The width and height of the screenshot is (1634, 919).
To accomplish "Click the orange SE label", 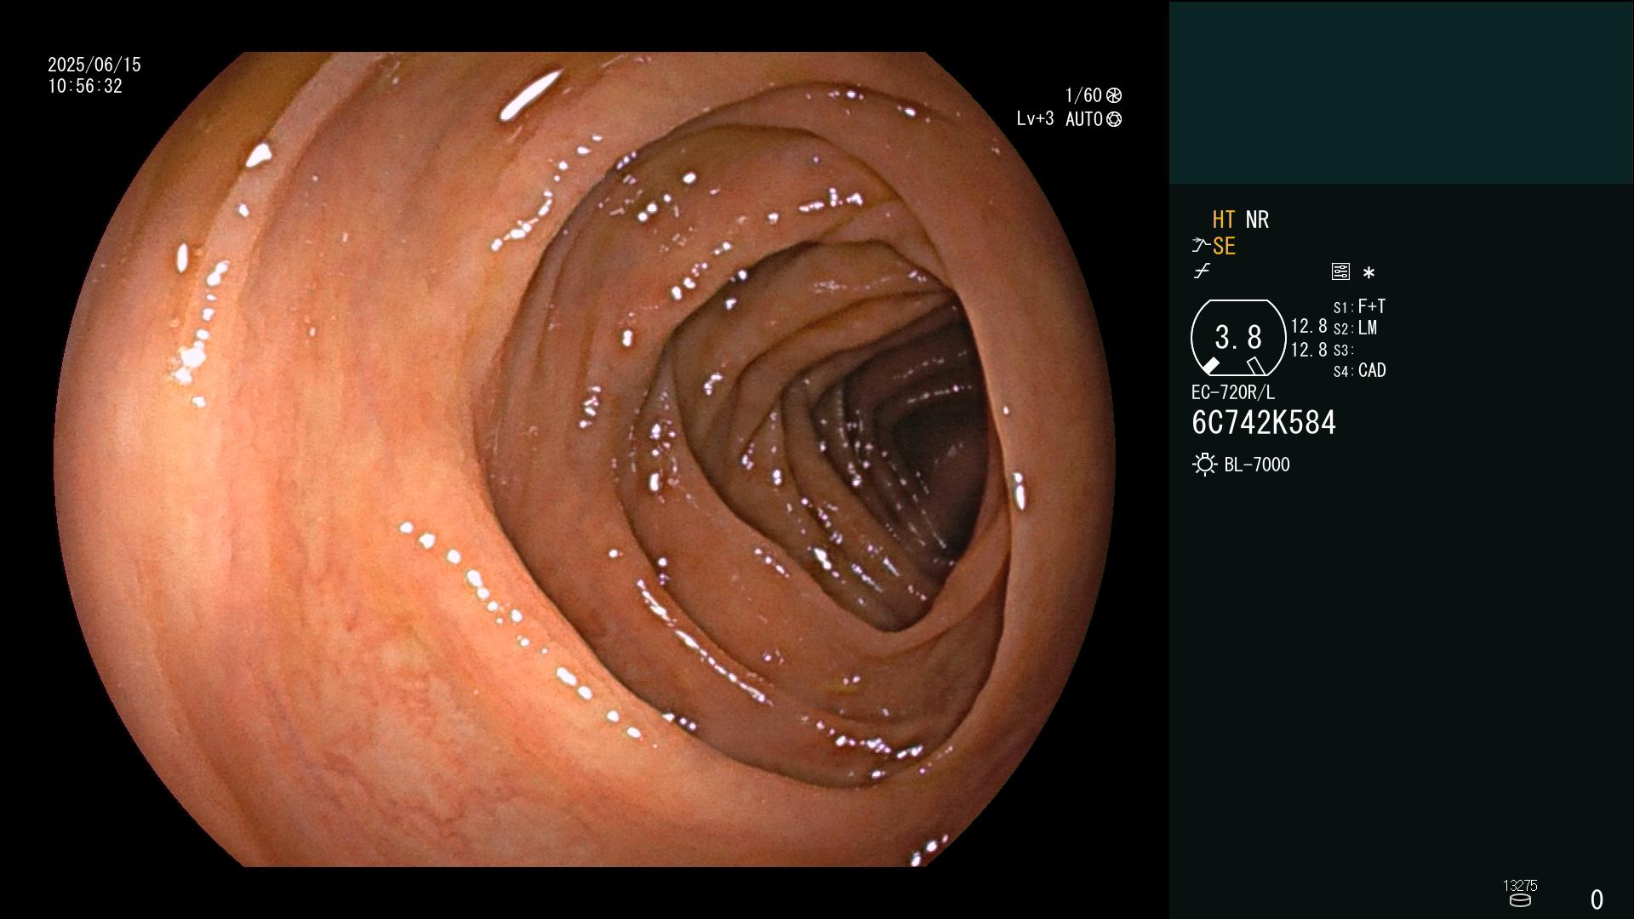I will pyautogui.click(x=1224, y=246).
